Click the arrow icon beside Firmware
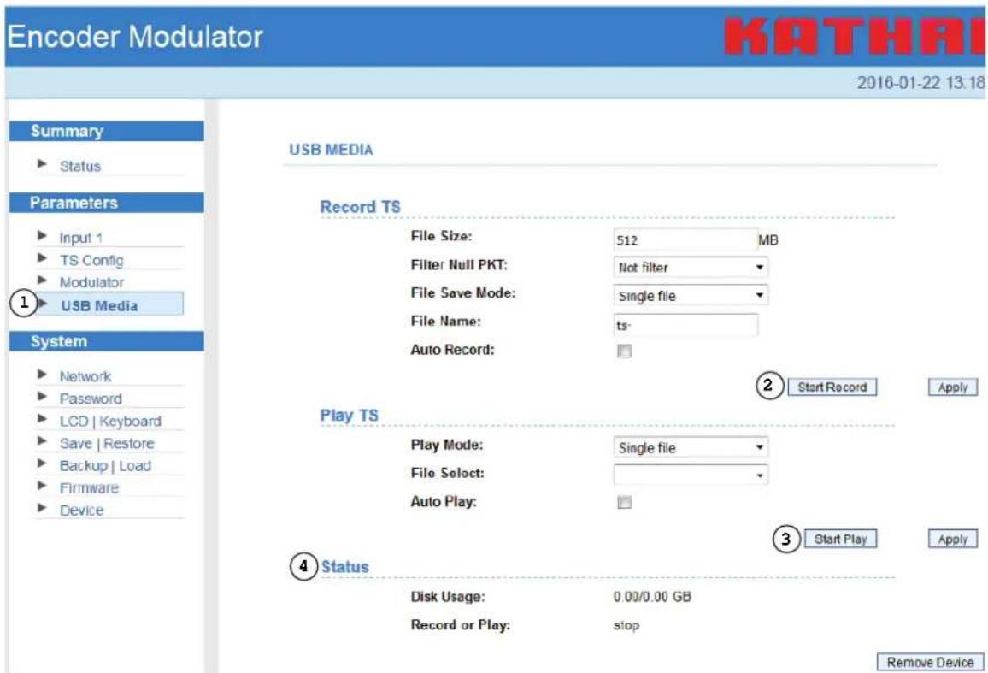988x673 pixels. point(42,486)
